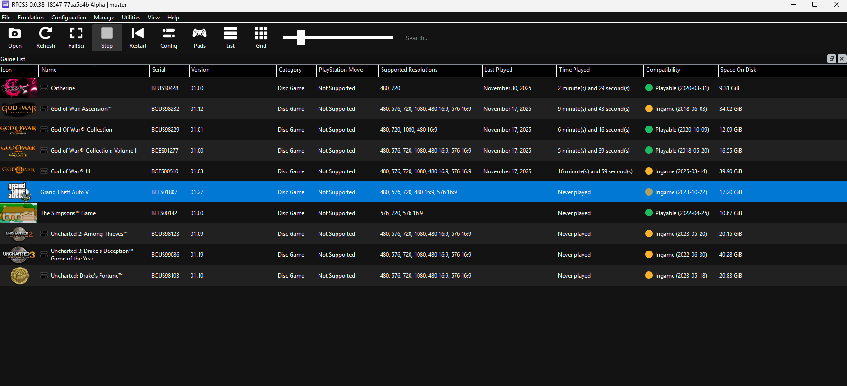This screenshot has height=386, width=847.
Task: Select the God Of War Collection cover icon
Action: point(19,130)
